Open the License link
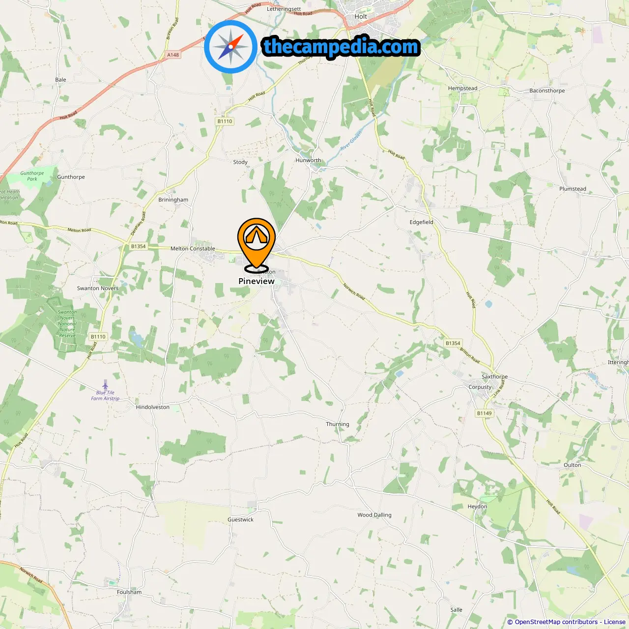Image resolution: width=629 pixels, height=629 pixels. [x=615, y=622]
